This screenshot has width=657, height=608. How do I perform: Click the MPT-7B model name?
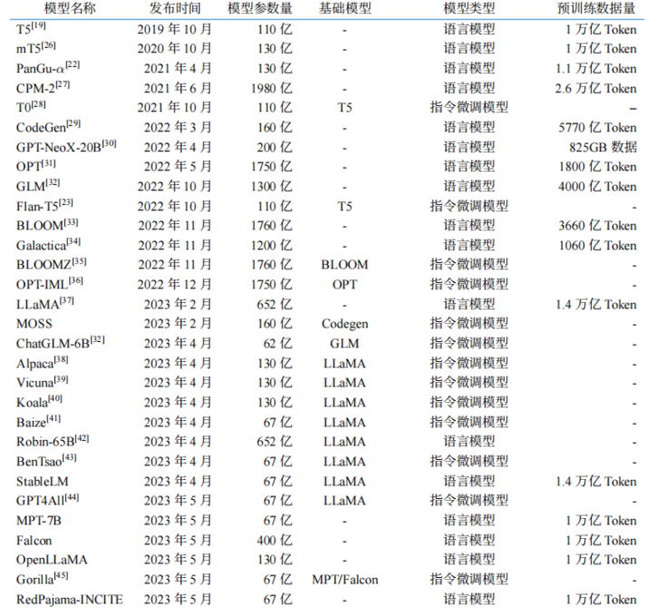tap(38, 520)
